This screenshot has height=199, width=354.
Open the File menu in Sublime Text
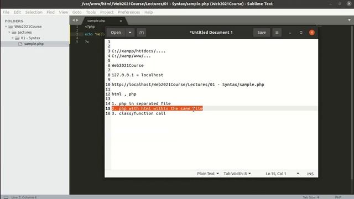click(x=6, y=12)
